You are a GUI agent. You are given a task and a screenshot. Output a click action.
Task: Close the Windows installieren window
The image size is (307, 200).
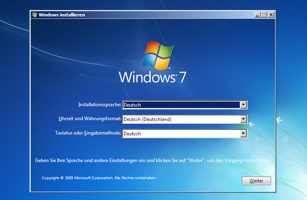[x=271, y=15]
